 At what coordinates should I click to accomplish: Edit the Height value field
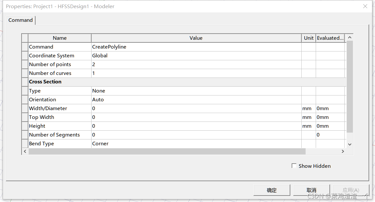pyautogui.click(x=196, y=126)
